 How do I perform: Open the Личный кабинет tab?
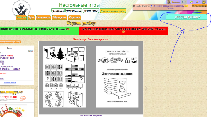[x=186, y=17]
